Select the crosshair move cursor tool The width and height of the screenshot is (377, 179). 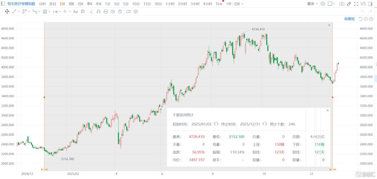[7, 12]
